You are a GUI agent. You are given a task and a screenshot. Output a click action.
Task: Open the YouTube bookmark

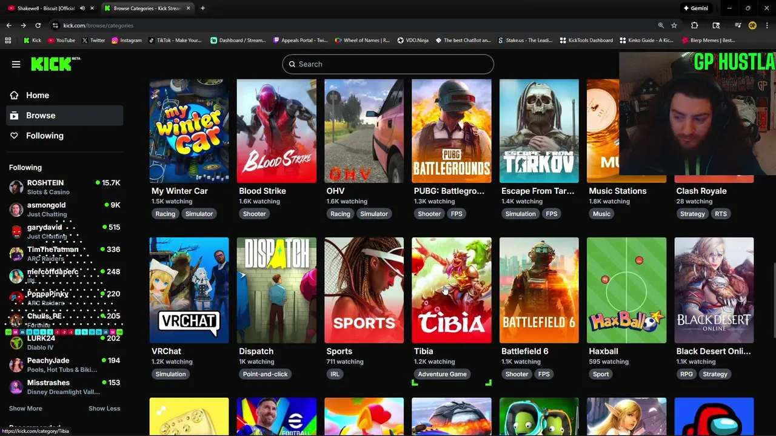61,41
